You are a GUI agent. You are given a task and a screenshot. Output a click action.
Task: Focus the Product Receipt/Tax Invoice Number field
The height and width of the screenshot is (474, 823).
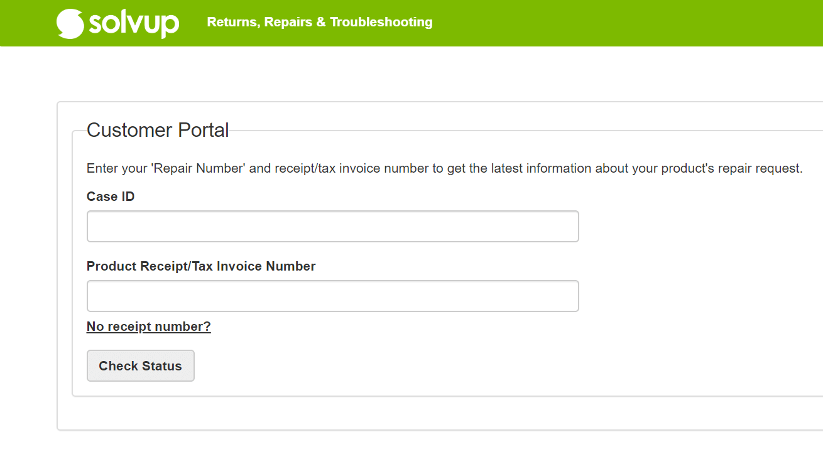pyautogui.click(x=332, y=296)
